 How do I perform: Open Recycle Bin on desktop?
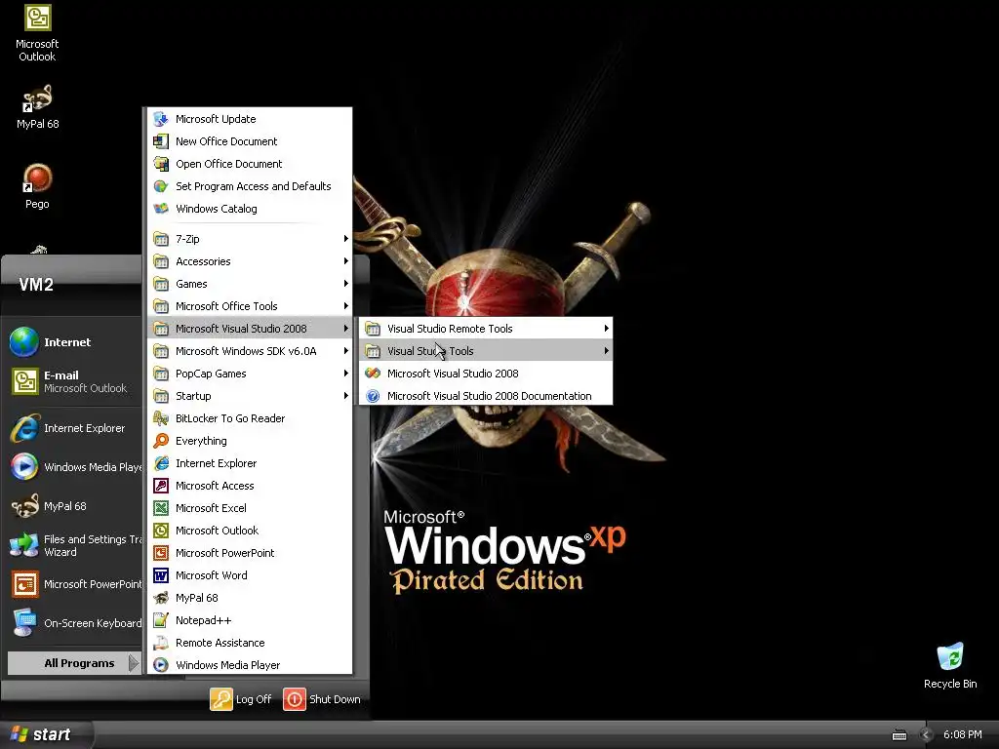pyautogui.click(x=950, y=656)
